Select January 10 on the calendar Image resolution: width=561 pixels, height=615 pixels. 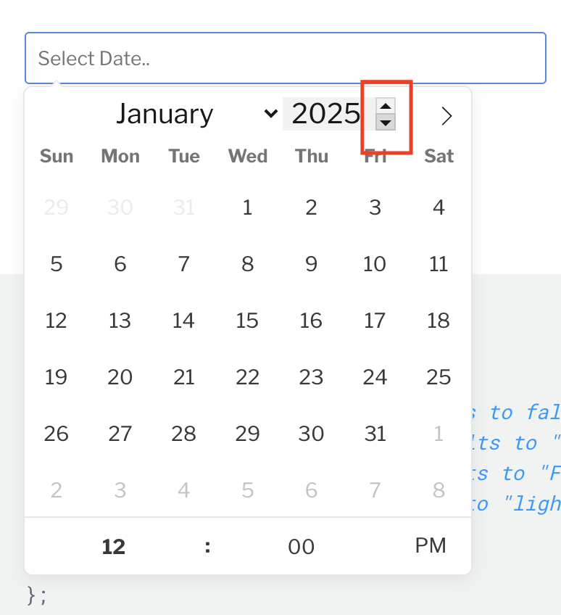(375, 264)
